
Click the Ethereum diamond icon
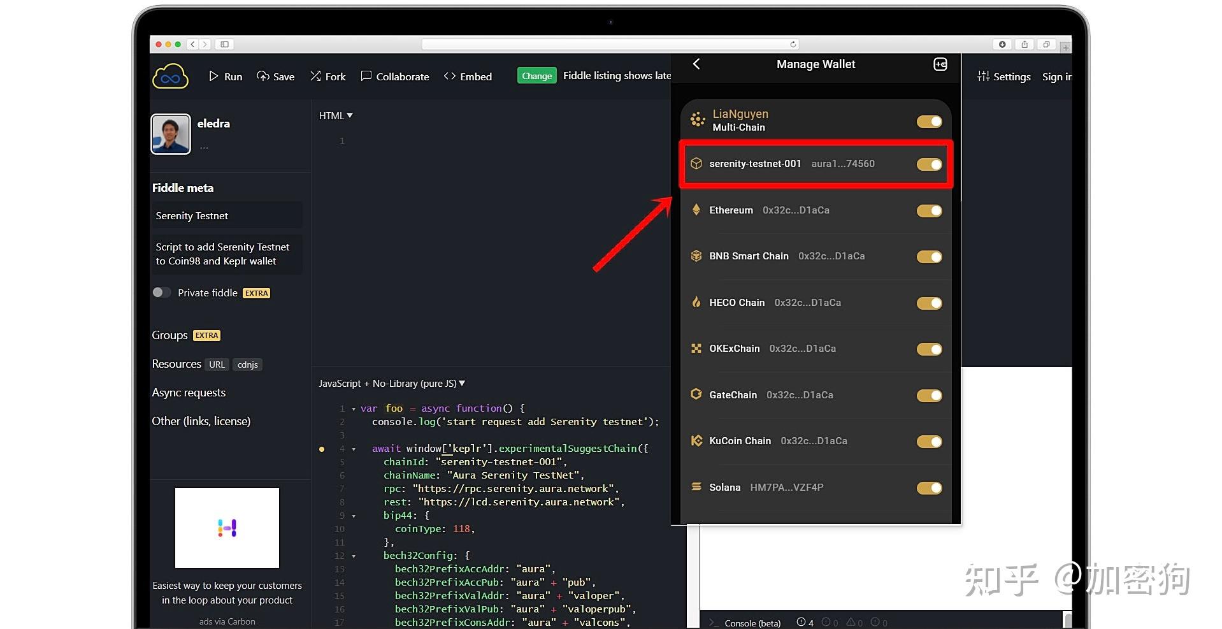pos(696,210)
